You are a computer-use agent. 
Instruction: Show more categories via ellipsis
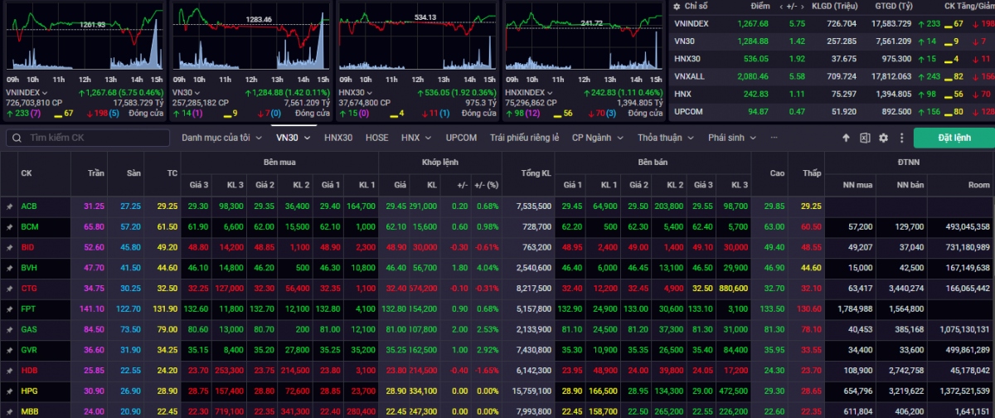[774, 138]
